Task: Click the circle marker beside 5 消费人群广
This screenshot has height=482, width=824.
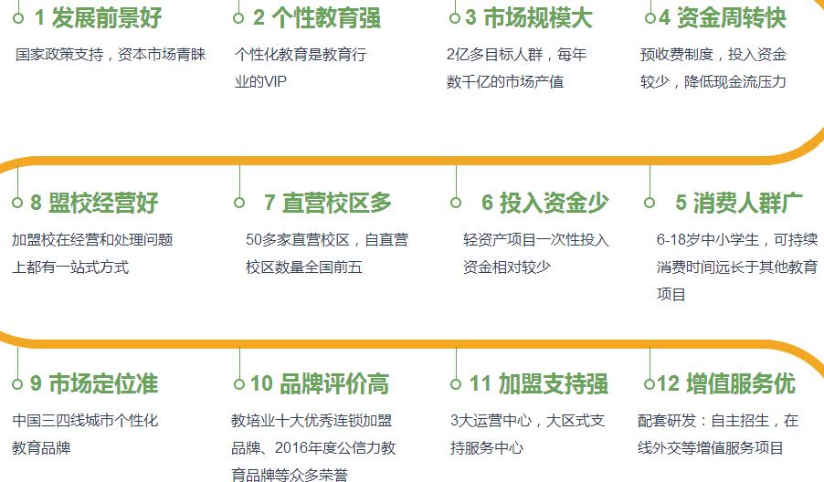Action: coord(650,203)
